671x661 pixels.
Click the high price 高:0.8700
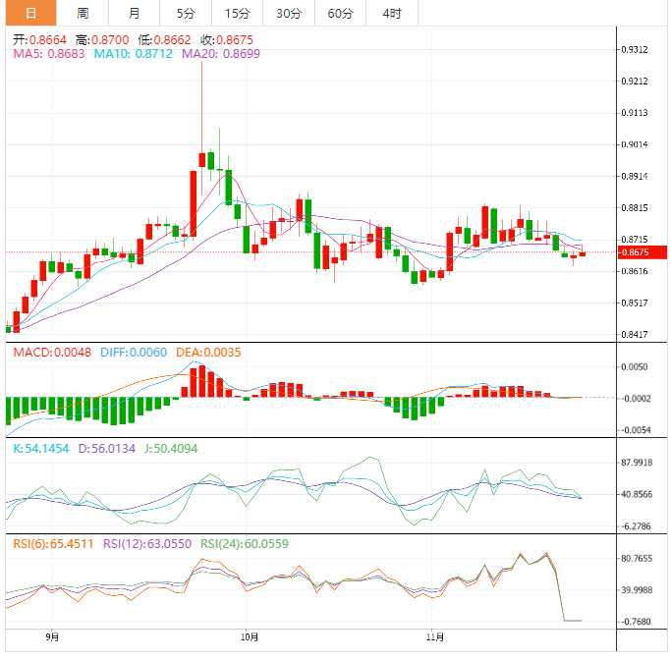[102, 40]
